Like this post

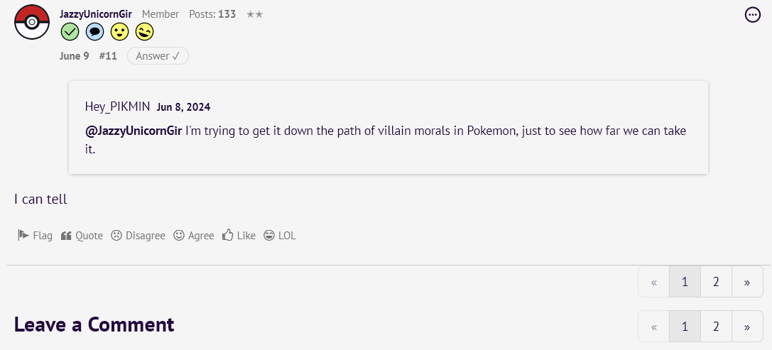point(239,236)
